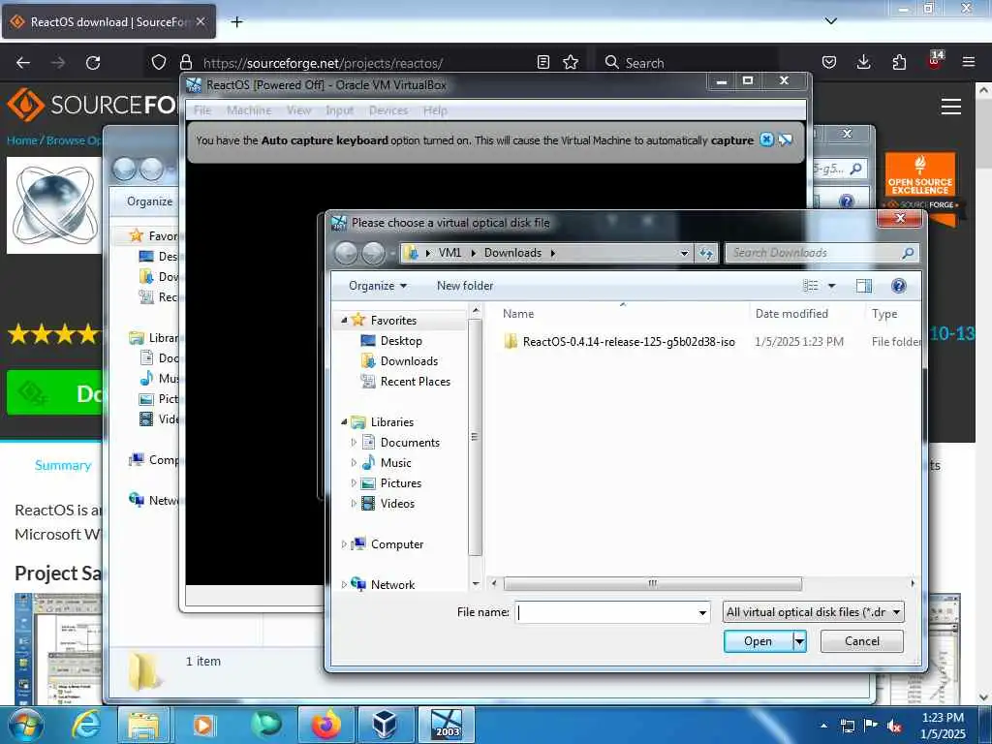Open Firefox Extensions icon
992x744 pixels.
point(899,62)
